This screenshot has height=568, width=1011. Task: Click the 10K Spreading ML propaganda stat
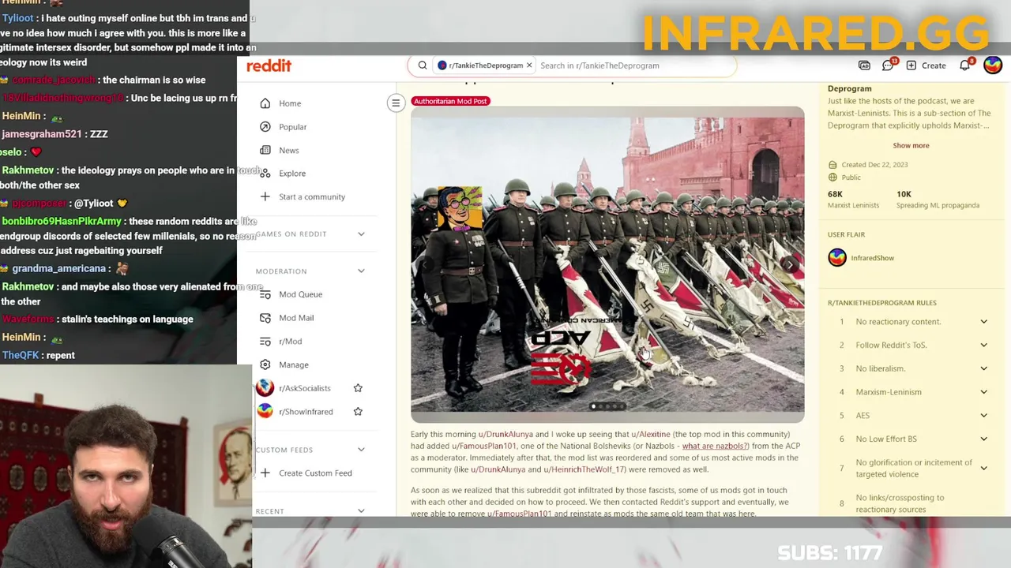[938, 200]
